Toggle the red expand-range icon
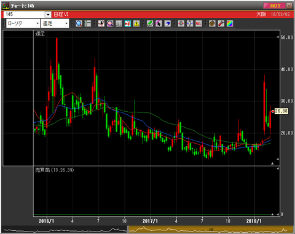Viewport: 295px width, 234px height. coord(181,23)
